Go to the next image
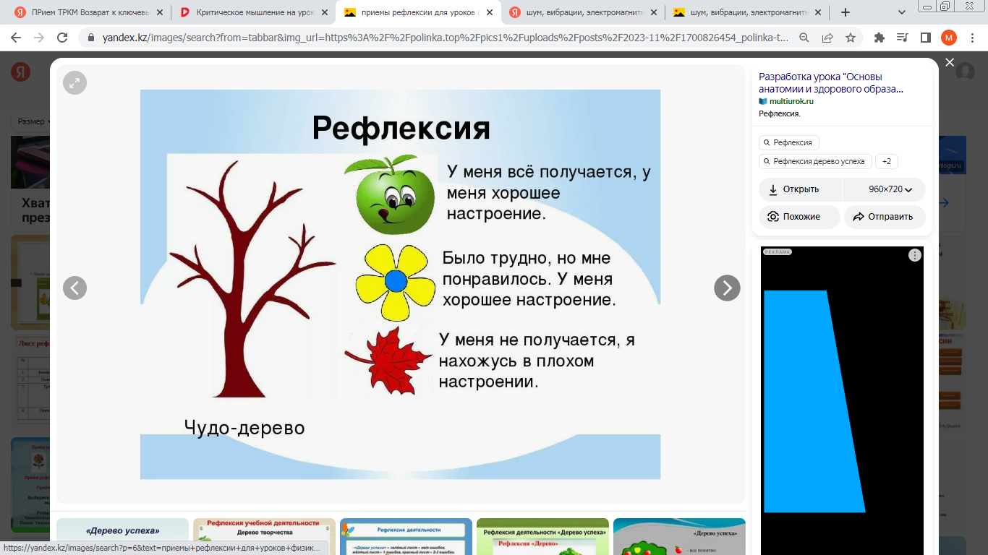988x555 pixels. (727, 288)
